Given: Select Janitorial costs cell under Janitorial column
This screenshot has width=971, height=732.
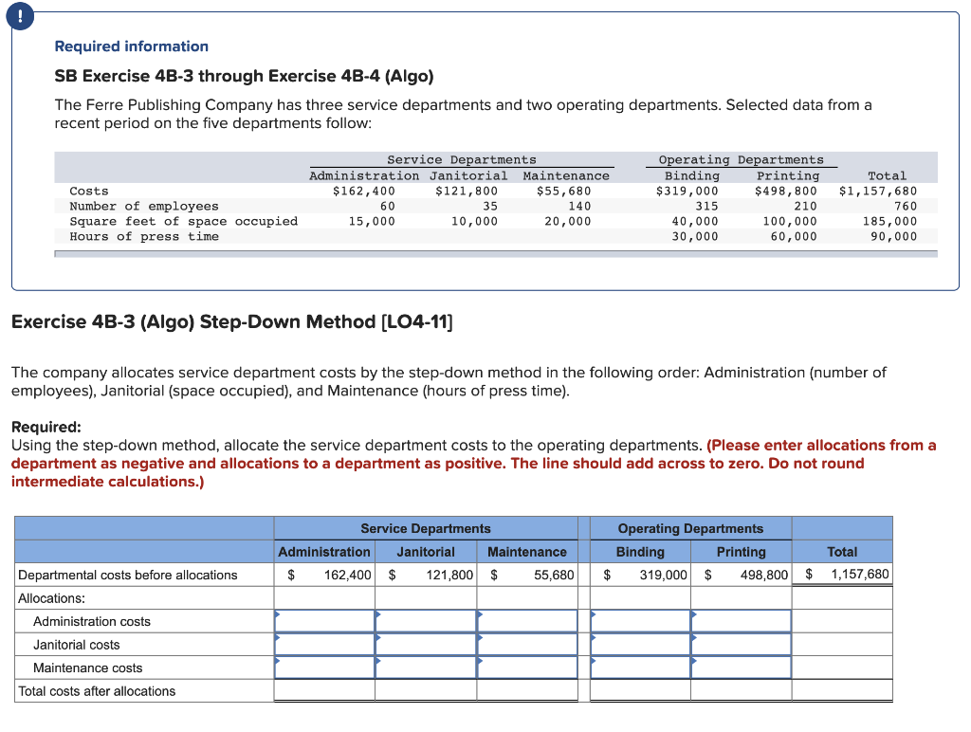Looking at the screenshot, I should click(x=426, y=645).
